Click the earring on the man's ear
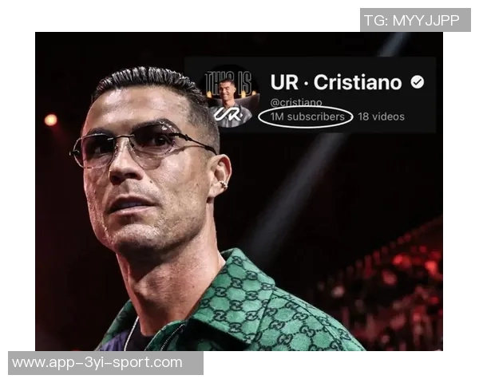 click(x=223, y=184)
